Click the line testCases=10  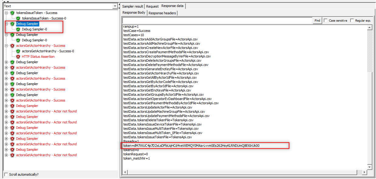coord(133,35)
